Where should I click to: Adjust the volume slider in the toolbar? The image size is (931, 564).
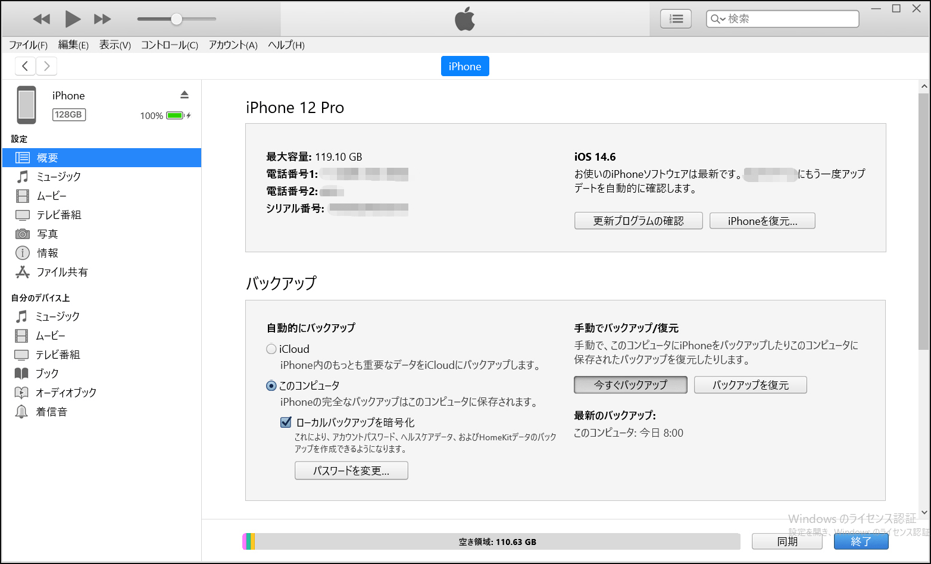176,18
